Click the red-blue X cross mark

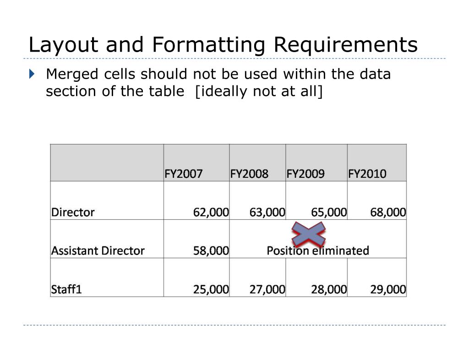coord(309,234)
